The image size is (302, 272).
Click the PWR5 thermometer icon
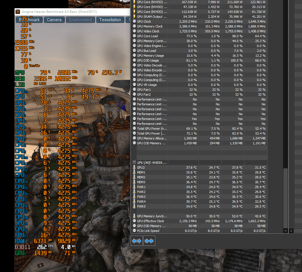[x=134, y=206]
